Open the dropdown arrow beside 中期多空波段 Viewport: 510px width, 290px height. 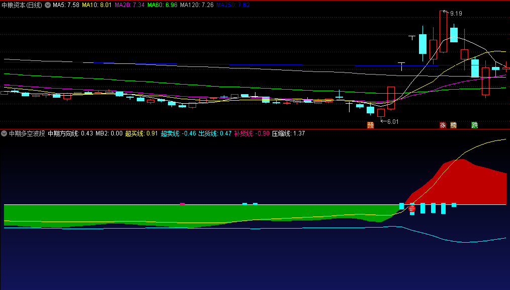click(x=4, y=133)
